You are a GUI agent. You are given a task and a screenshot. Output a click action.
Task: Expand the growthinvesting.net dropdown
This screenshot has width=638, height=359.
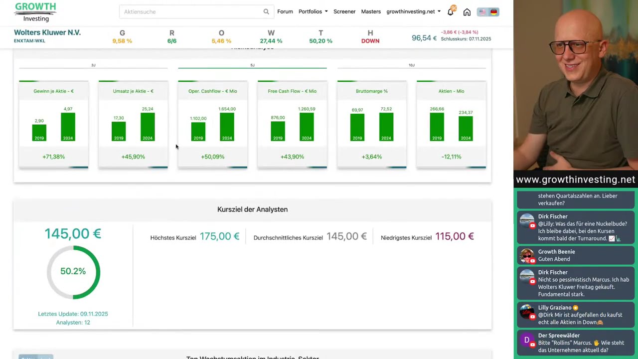coord(413,11)
